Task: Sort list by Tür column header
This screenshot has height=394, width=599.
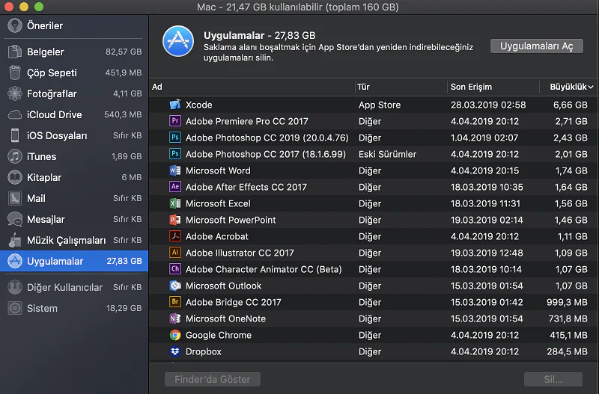Action: point(364,87)
